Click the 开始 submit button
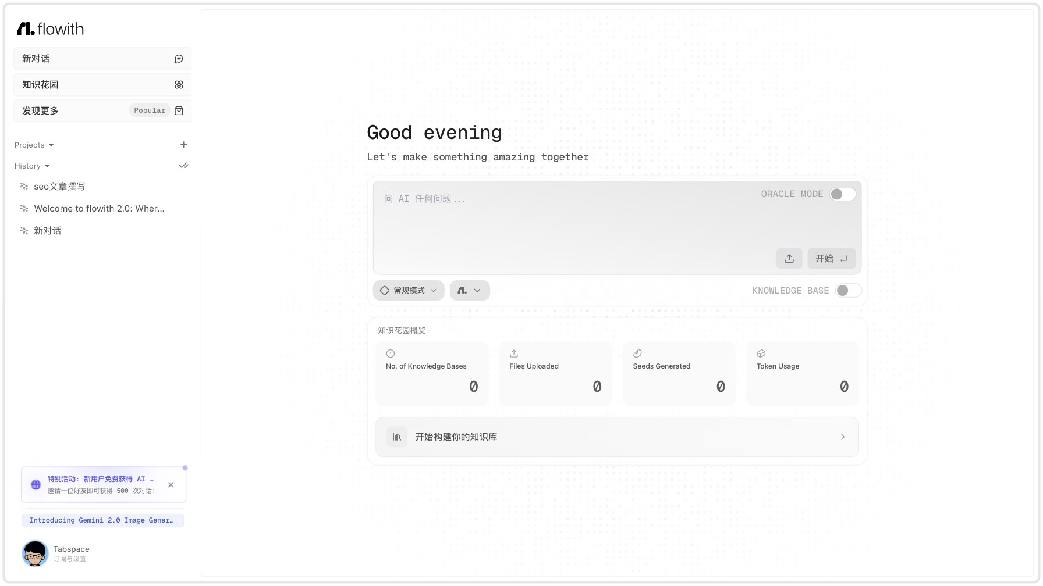 coord(831,259)
